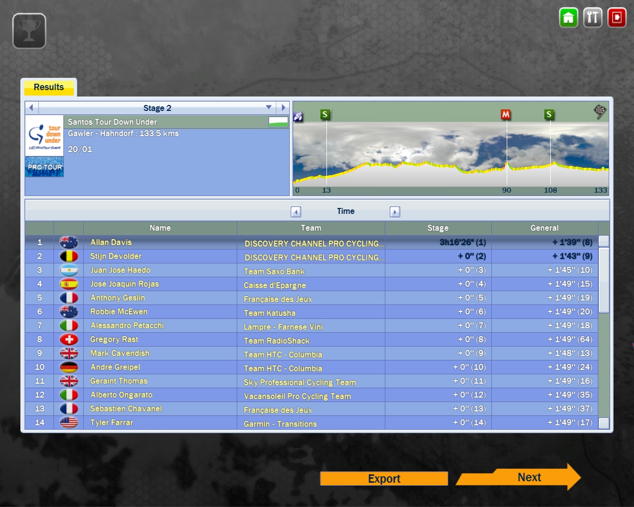This screenshot has height=507, width=634.
Task: Go to next stage with right arrow
Action: pyautogui.click(x=283, y=107)
